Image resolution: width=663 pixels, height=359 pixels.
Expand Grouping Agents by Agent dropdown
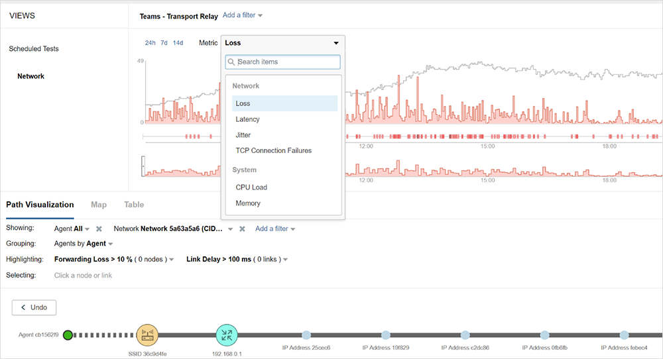coord(110,244)
